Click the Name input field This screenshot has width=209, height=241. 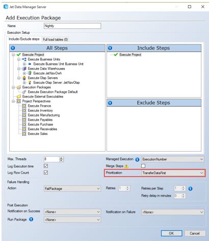pyautogui.click(x=72, y=26)
